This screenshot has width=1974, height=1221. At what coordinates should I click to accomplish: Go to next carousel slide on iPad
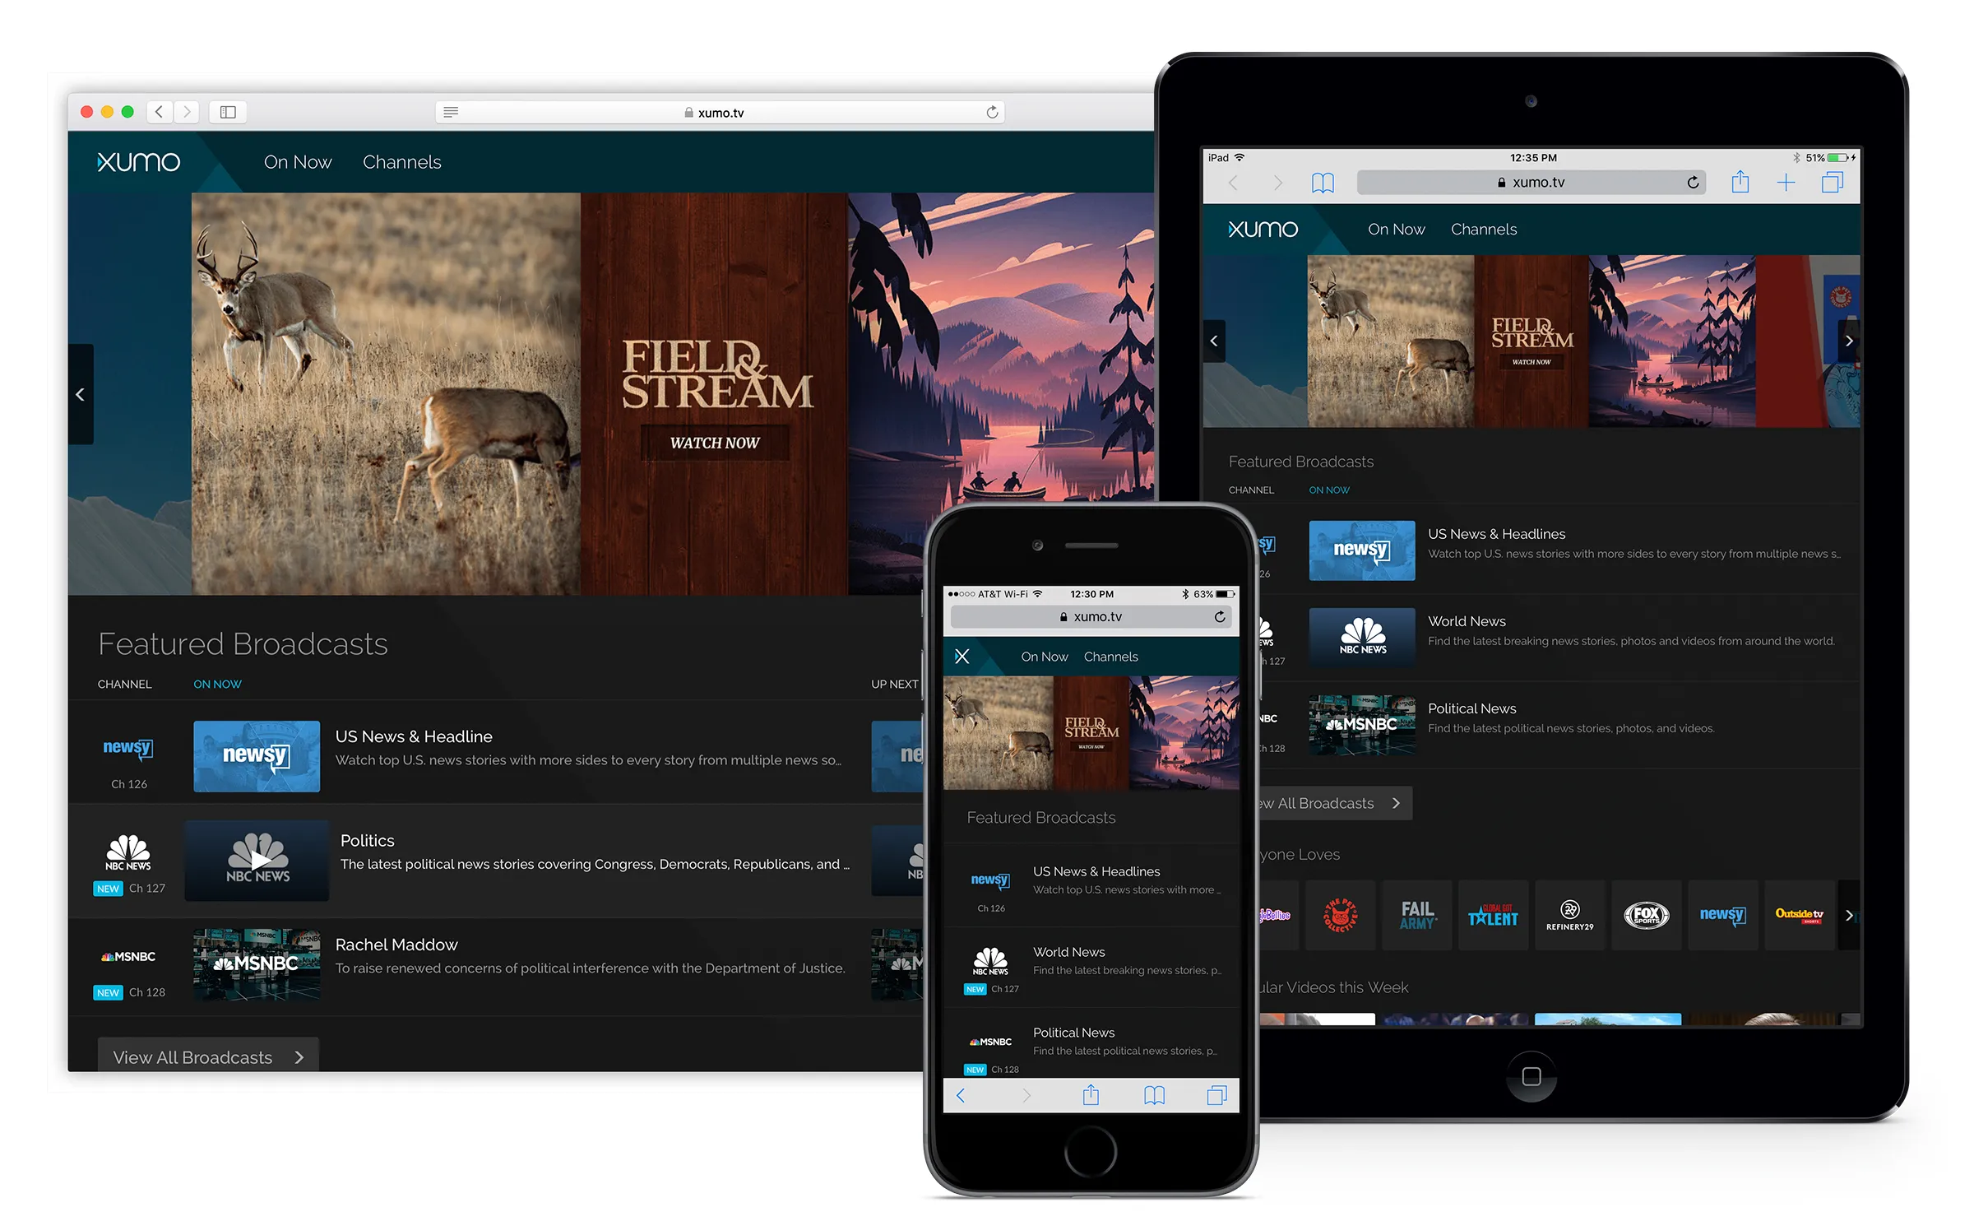1849,341
